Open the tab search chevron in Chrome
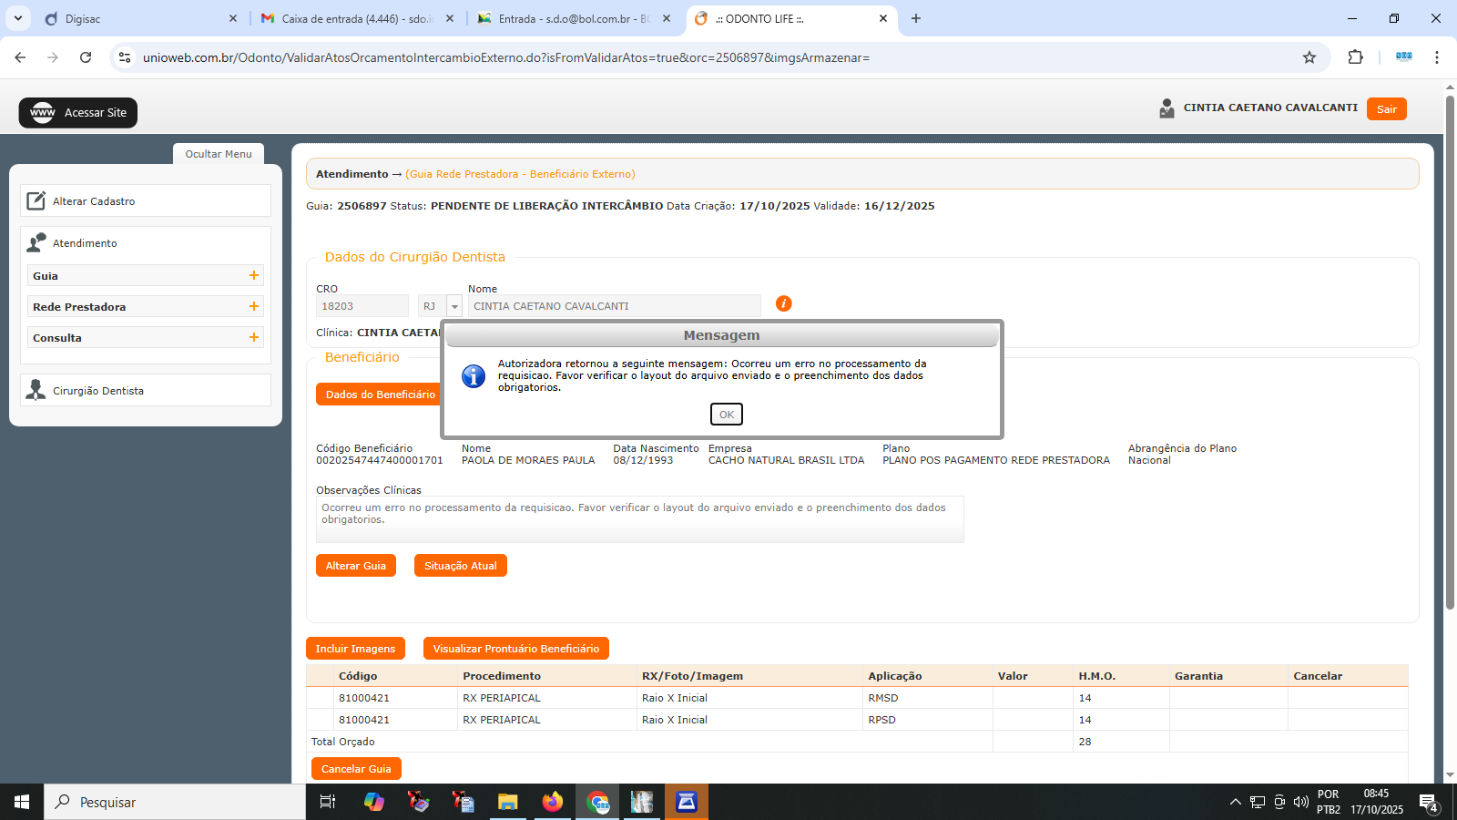This screenshot has height=820, width=1457. pos(18,18)
